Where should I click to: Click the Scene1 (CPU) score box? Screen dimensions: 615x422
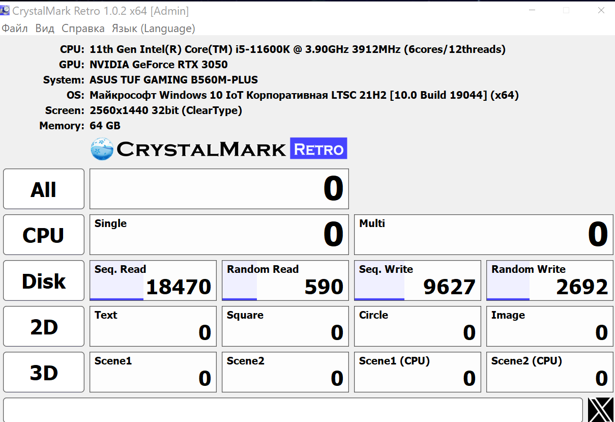(x=418, y=372)
